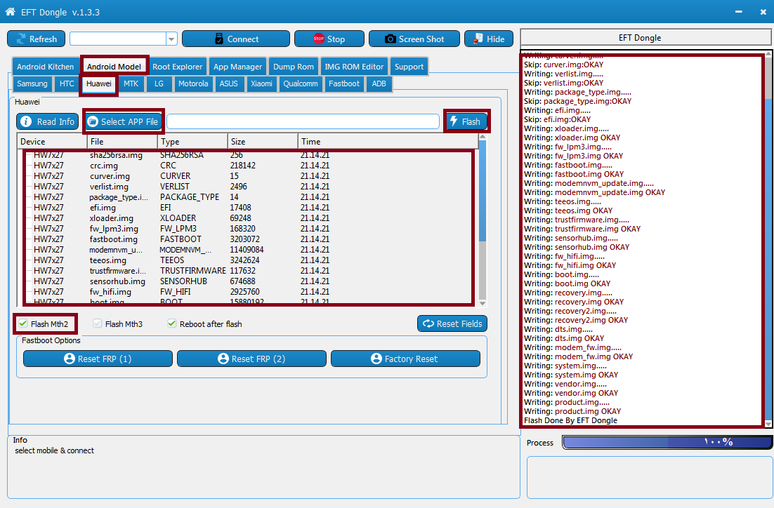This screenshot has width=774, height=508.
Task: Toggle the Flash Mth3 checkbox
Action: tap(98, 323)
